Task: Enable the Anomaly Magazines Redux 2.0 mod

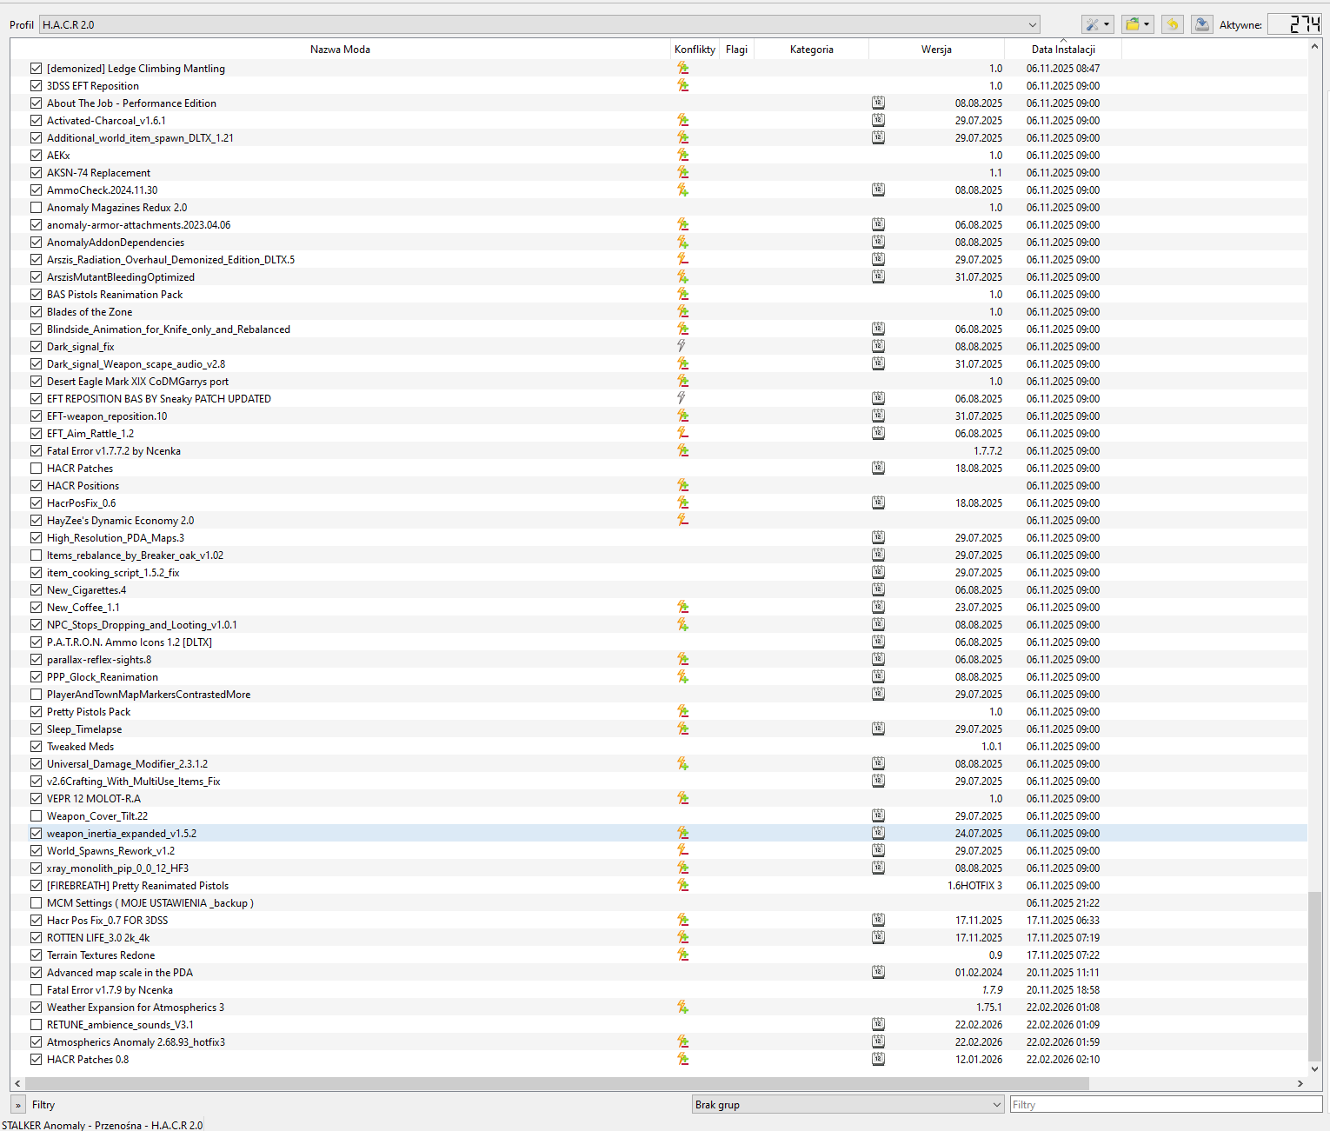Action: [x=36, y=208]
